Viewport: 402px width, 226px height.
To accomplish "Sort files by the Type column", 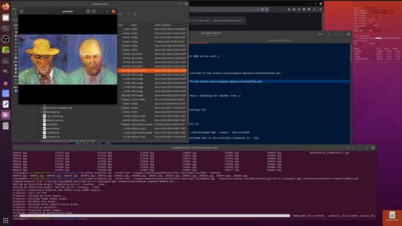I will (x=134, y=25).
